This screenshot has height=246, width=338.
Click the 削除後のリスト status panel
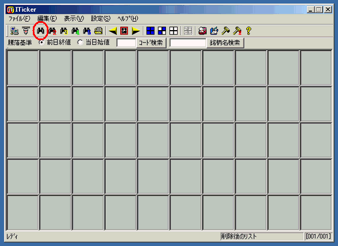click(x=262, y=237)
